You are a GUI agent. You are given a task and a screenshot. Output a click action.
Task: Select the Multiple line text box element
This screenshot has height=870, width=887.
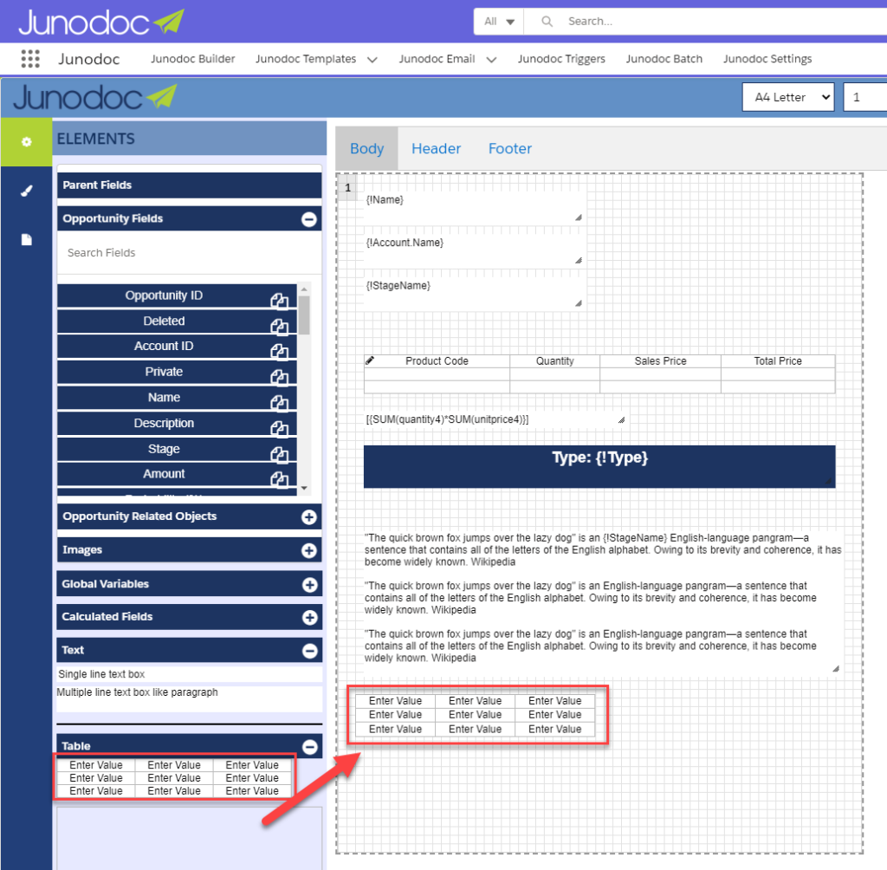point(190,698)
